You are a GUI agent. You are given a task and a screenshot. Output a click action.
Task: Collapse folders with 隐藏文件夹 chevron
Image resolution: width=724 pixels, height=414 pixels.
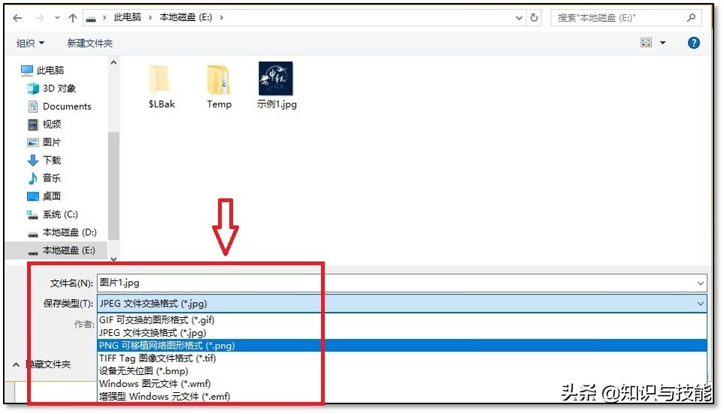pos(16,364)
